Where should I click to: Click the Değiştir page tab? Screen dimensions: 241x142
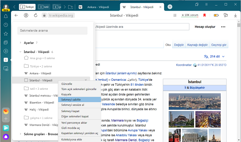point(179,45)
